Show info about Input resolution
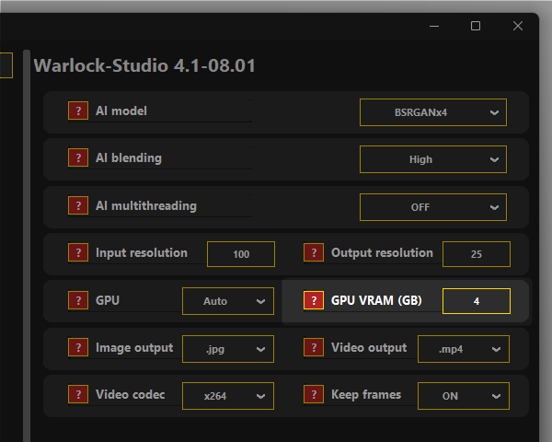 pyautogui.click(x=78, y=252)
